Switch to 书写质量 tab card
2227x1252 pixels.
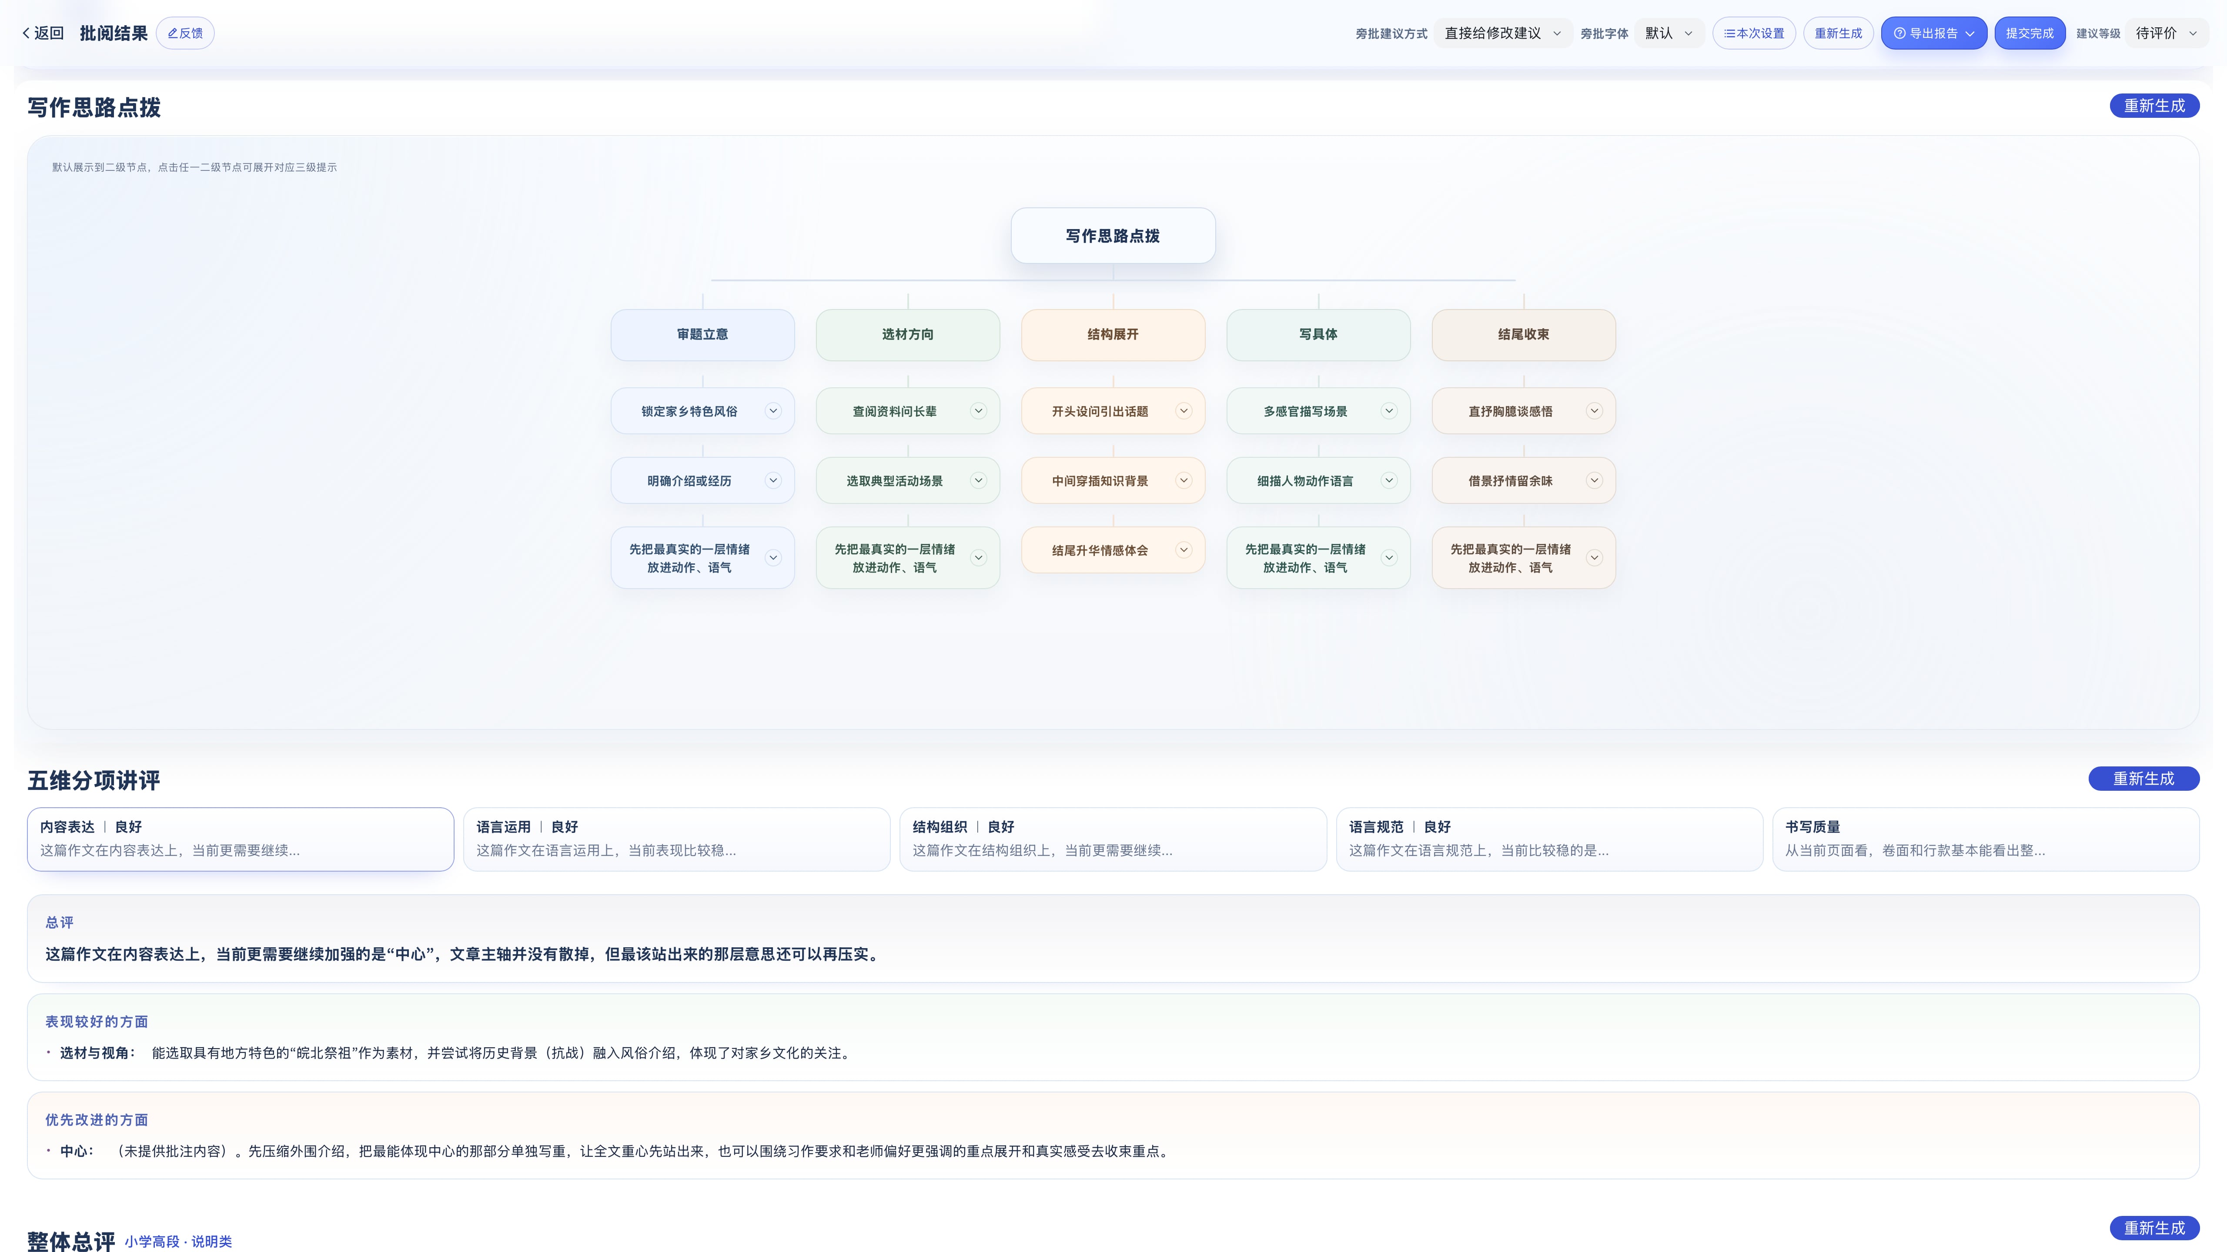[x=1986, y=839]
